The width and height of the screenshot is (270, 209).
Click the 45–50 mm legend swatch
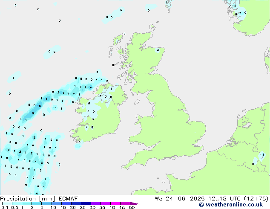coord(125,203)
